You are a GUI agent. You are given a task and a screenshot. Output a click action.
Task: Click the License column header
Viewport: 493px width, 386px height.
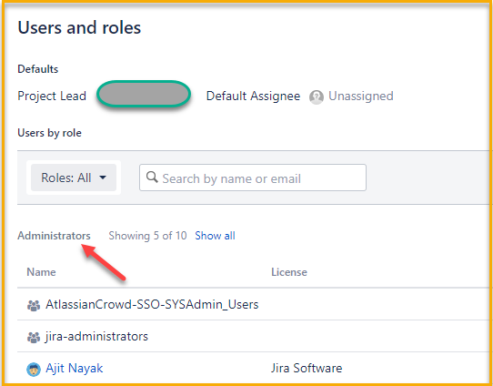point(289,272)
